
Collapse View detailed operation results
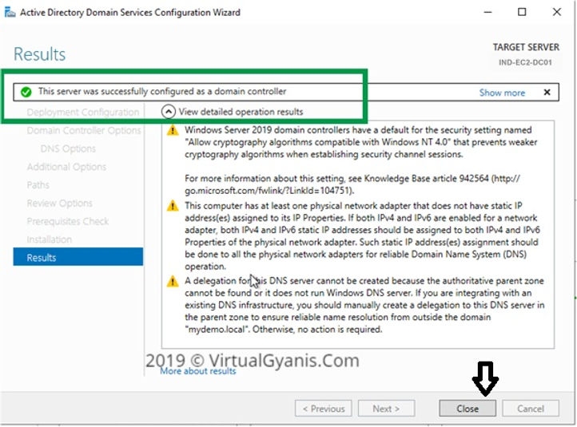click(169, 112)
